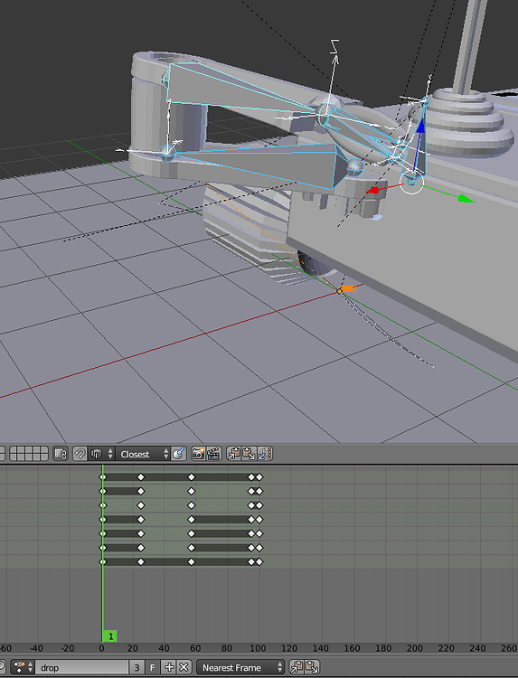518x678 pixels.
Task: Open the 'Nearest Frame' auto-snap dropdown
Action: tap(240, 667)
